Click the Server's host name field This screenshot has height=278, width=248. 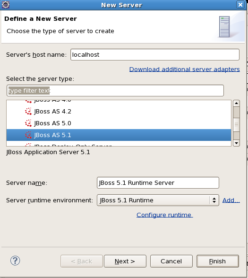coord(155,55)
